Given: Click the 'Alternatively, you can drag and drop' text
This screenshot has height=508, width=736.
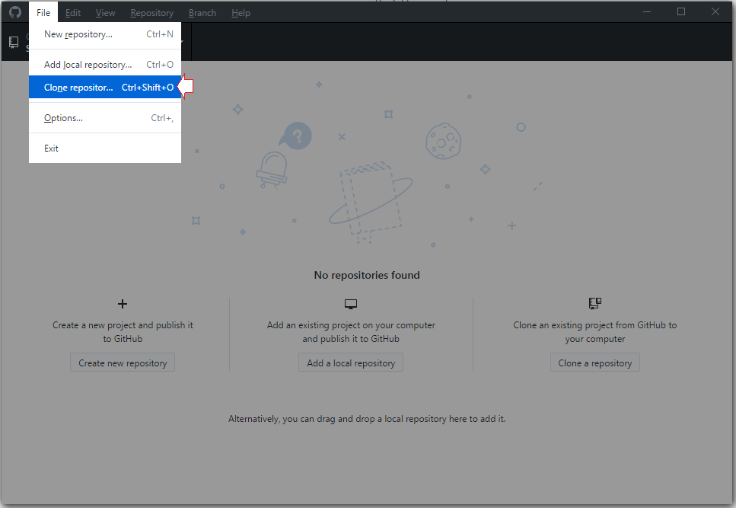Looking at the screenshot, I should click(367, 419).
